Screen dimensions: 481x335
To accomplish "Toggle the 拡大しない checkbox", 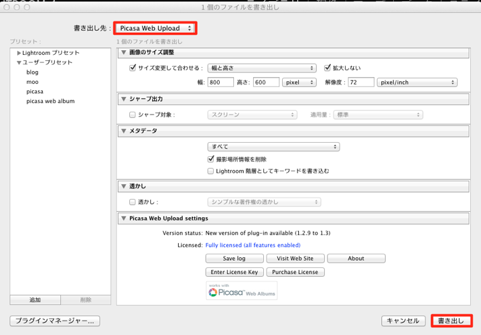I will click(328, 68).
